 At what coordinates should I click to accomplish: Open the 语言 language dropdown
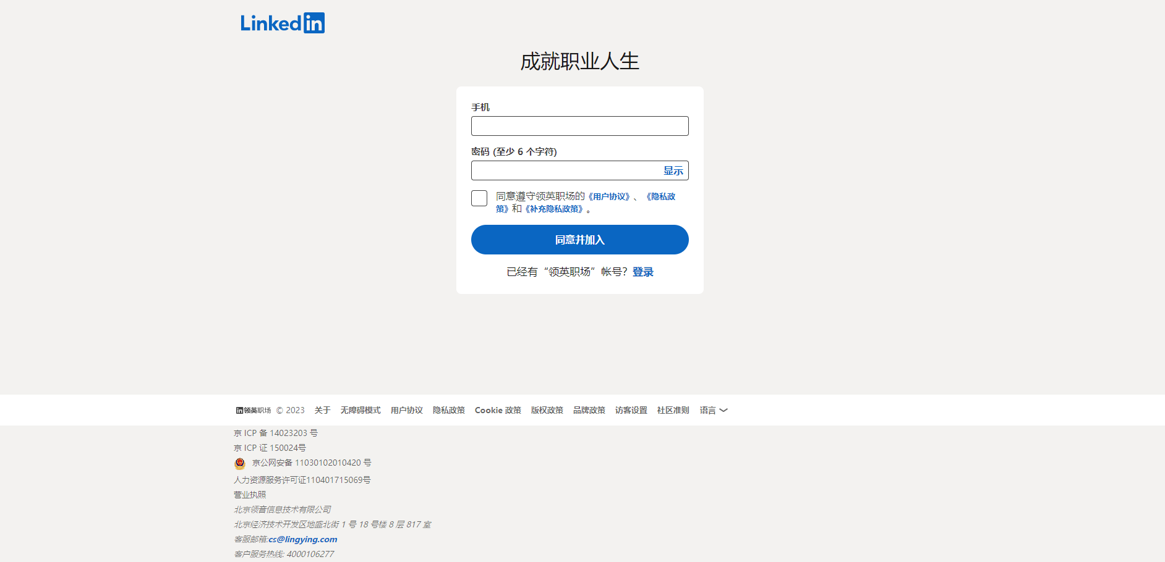[x=712, y=409]
